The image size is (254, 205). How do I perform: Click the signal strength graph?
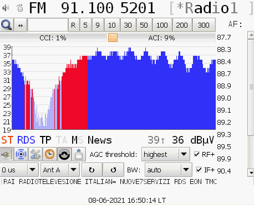(114, 88)
